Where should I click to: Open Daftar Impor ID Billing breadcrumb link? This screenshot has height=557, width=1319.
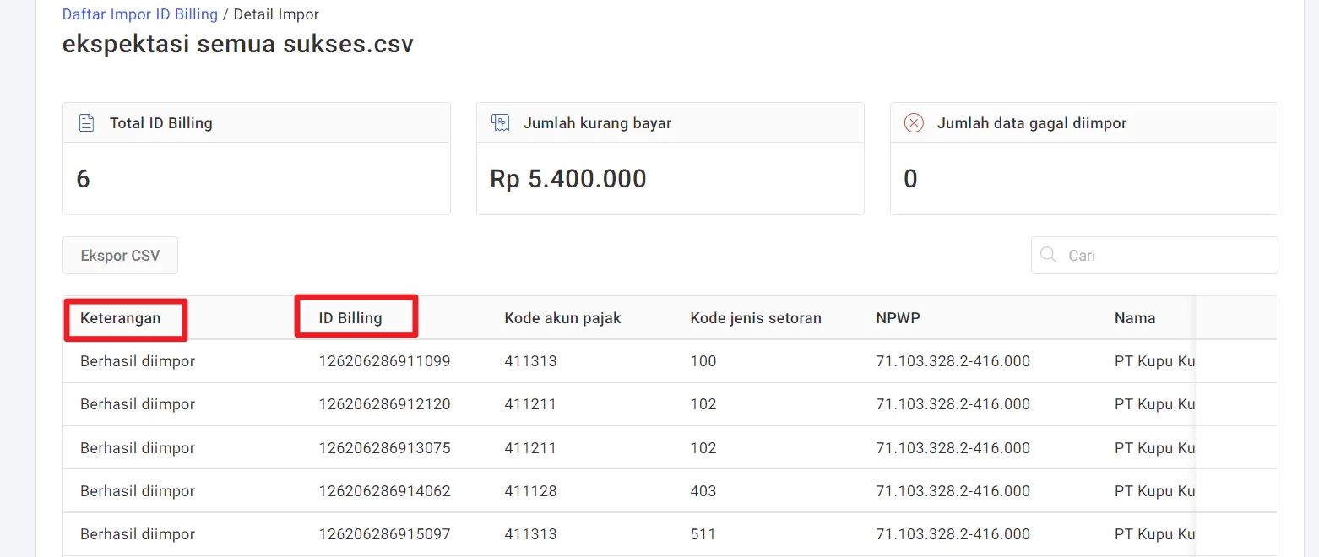click(140, 14)
